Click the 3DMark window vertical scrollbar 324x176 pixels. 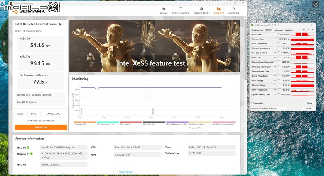point(245,49)
